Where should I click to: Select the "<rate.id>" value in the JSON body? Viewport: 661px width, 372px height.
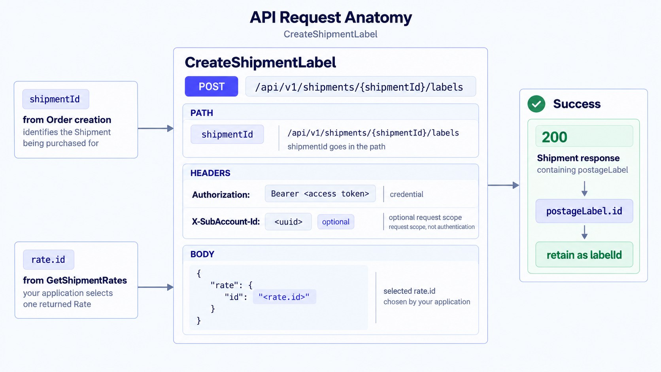click(x=284, y=297)
